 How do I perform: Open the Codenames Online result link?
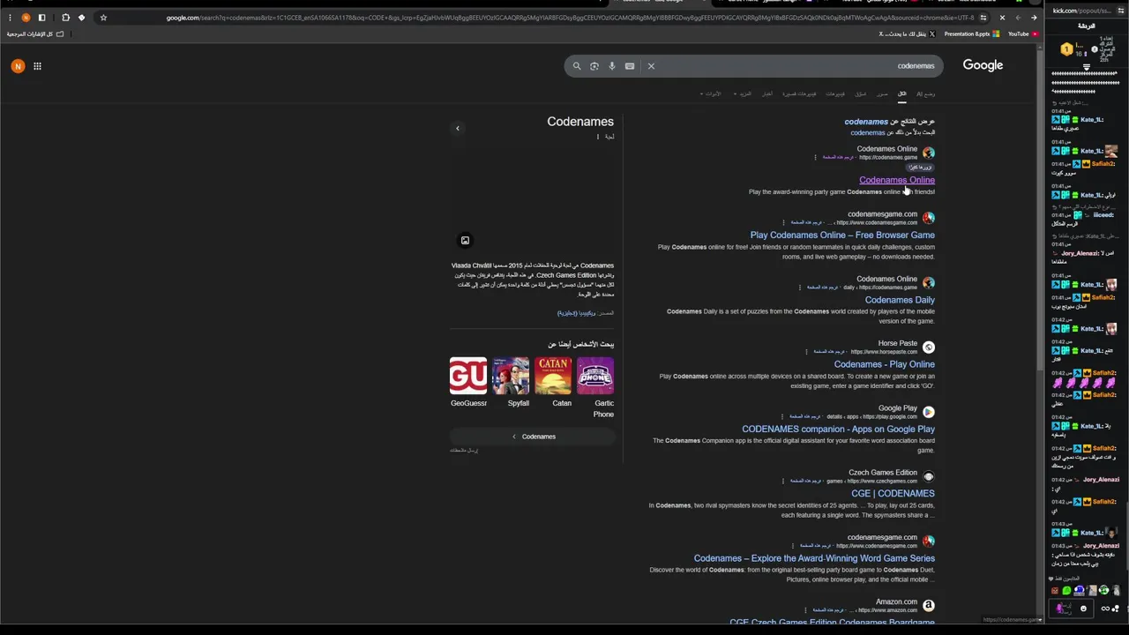coord(897,180)
